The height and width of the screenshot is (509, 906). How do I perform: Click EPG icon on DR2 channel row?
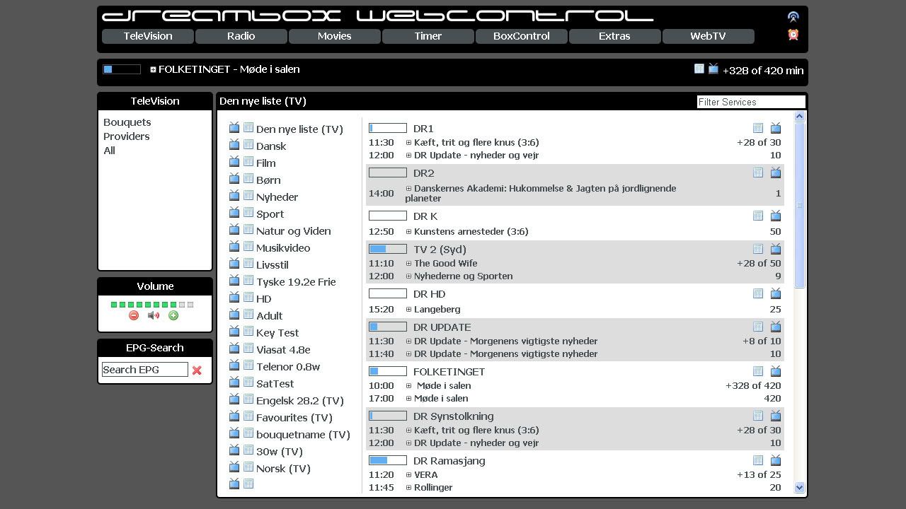(x=758, y=172)
